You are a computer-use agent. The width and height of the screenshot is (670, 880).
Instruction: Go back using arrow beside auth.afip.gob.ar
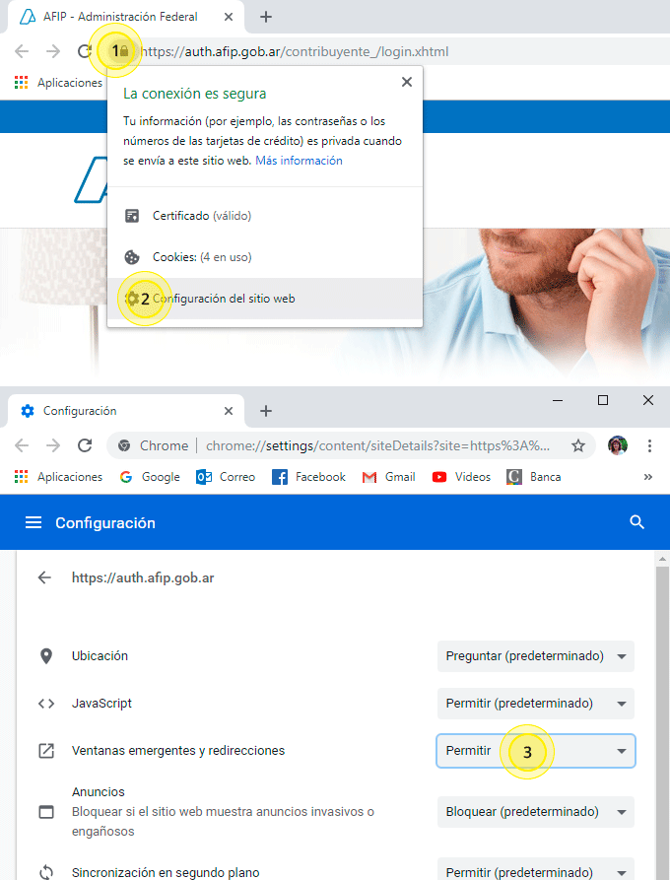click(44, 577)
